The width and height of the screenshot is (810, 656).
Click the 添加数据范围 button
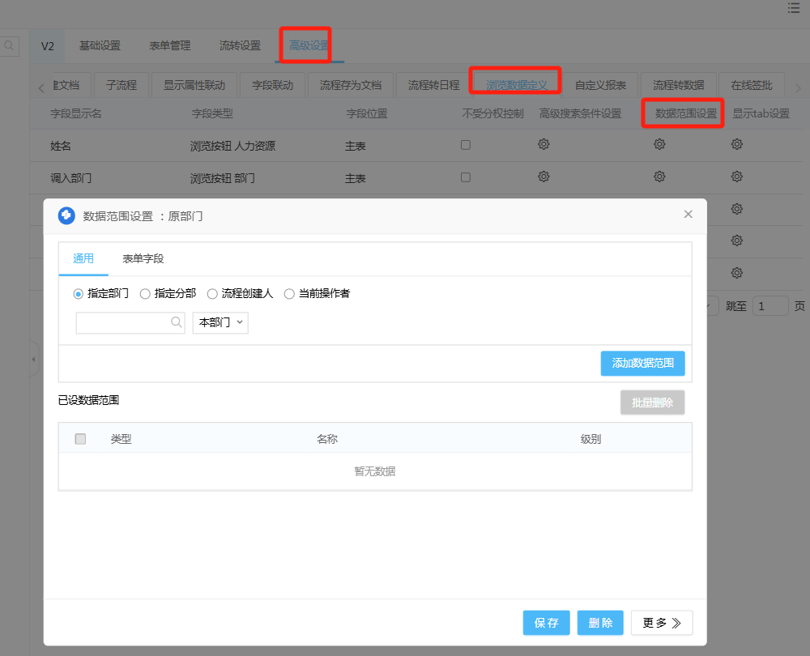tap(642, 364)
